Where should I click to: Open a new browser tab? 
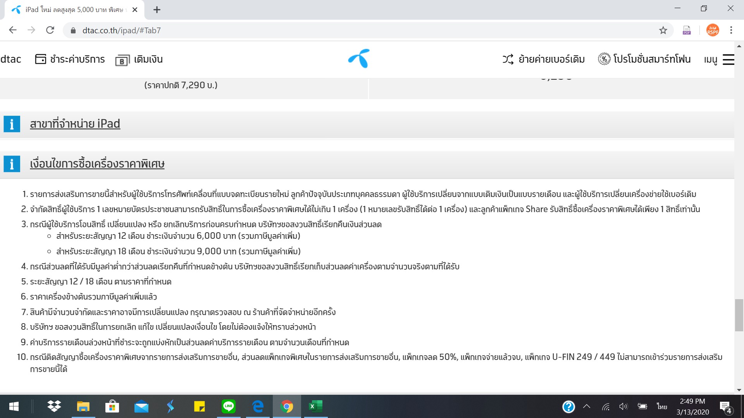pos(157,10)
